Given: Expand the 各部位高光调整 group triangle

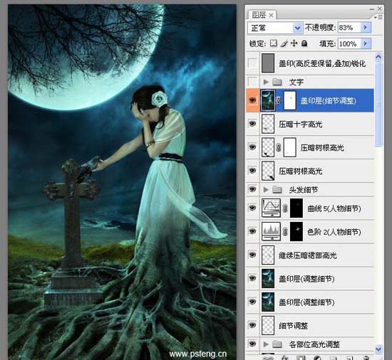Looking at the screenshot, I should [266, 344].
